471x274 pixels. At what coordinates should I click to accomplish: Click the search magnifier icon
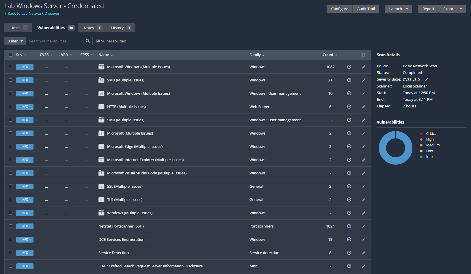point(88,41)
